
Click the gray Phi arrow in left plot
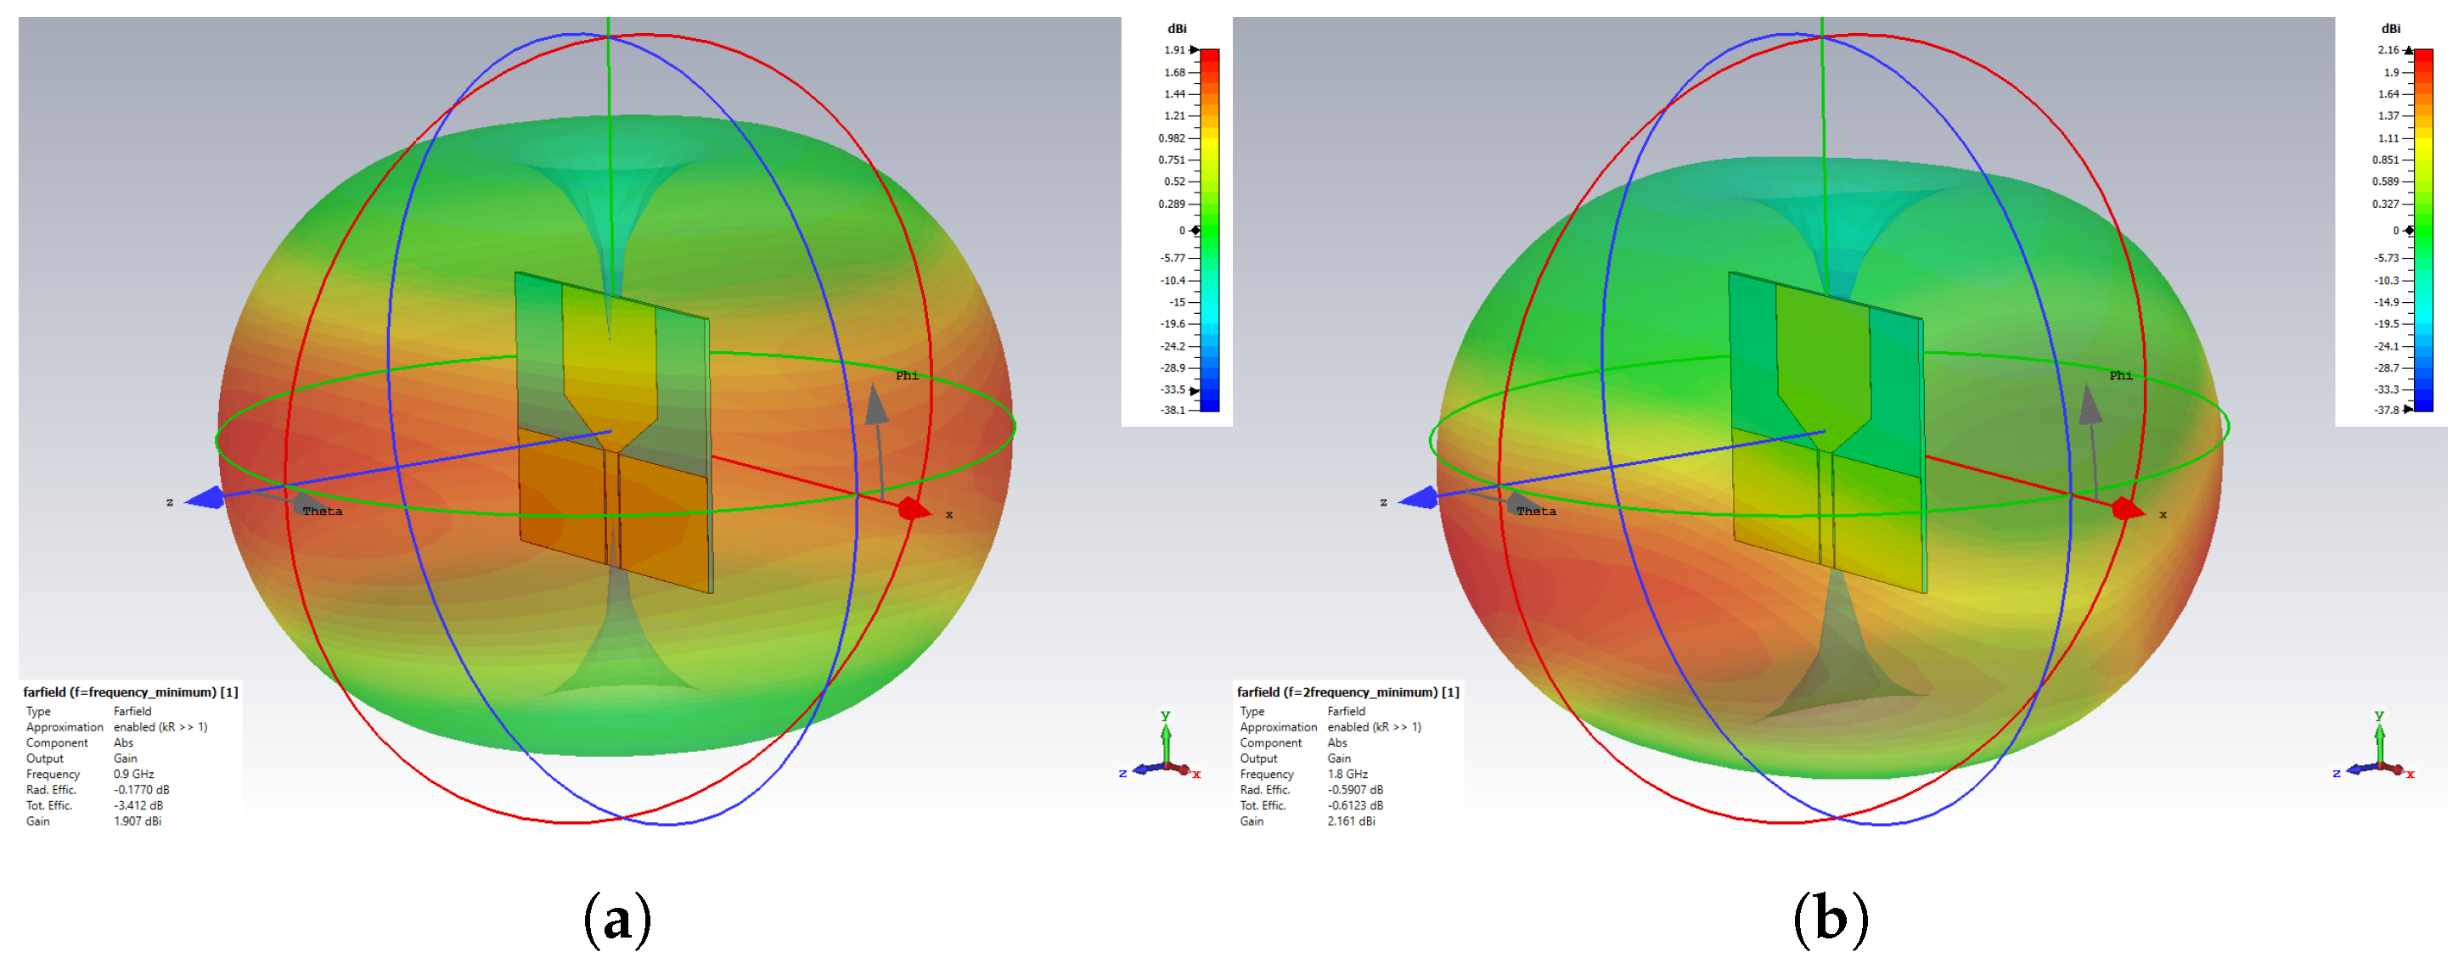(875, 406)
